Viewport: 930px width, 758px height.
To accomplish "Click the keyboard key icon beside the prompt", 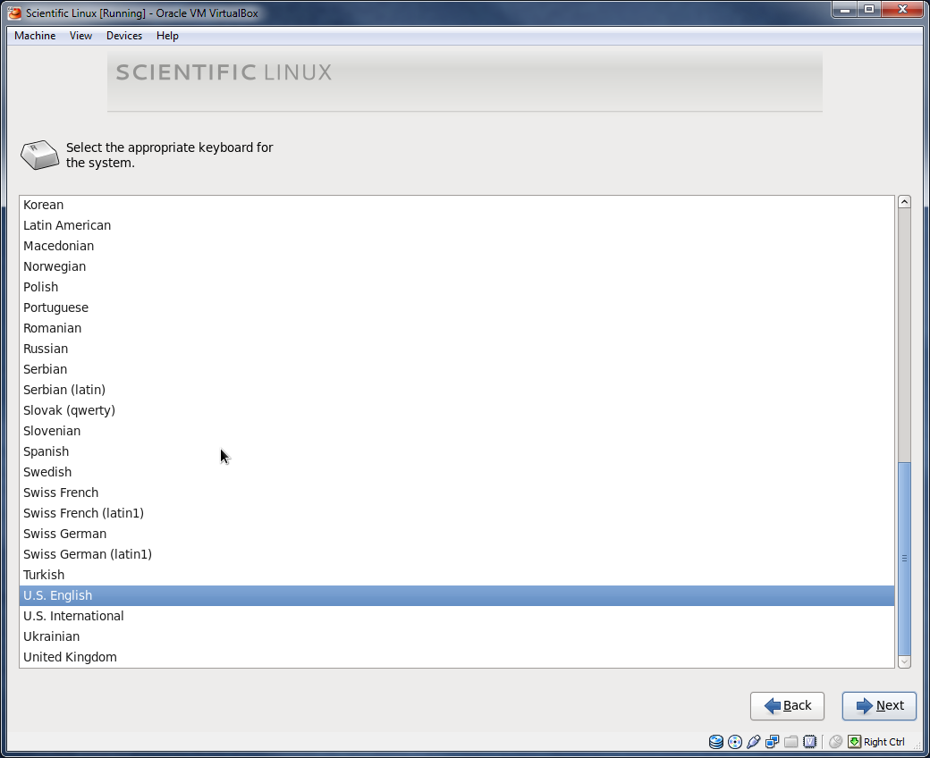I will [x=39, y=155].
